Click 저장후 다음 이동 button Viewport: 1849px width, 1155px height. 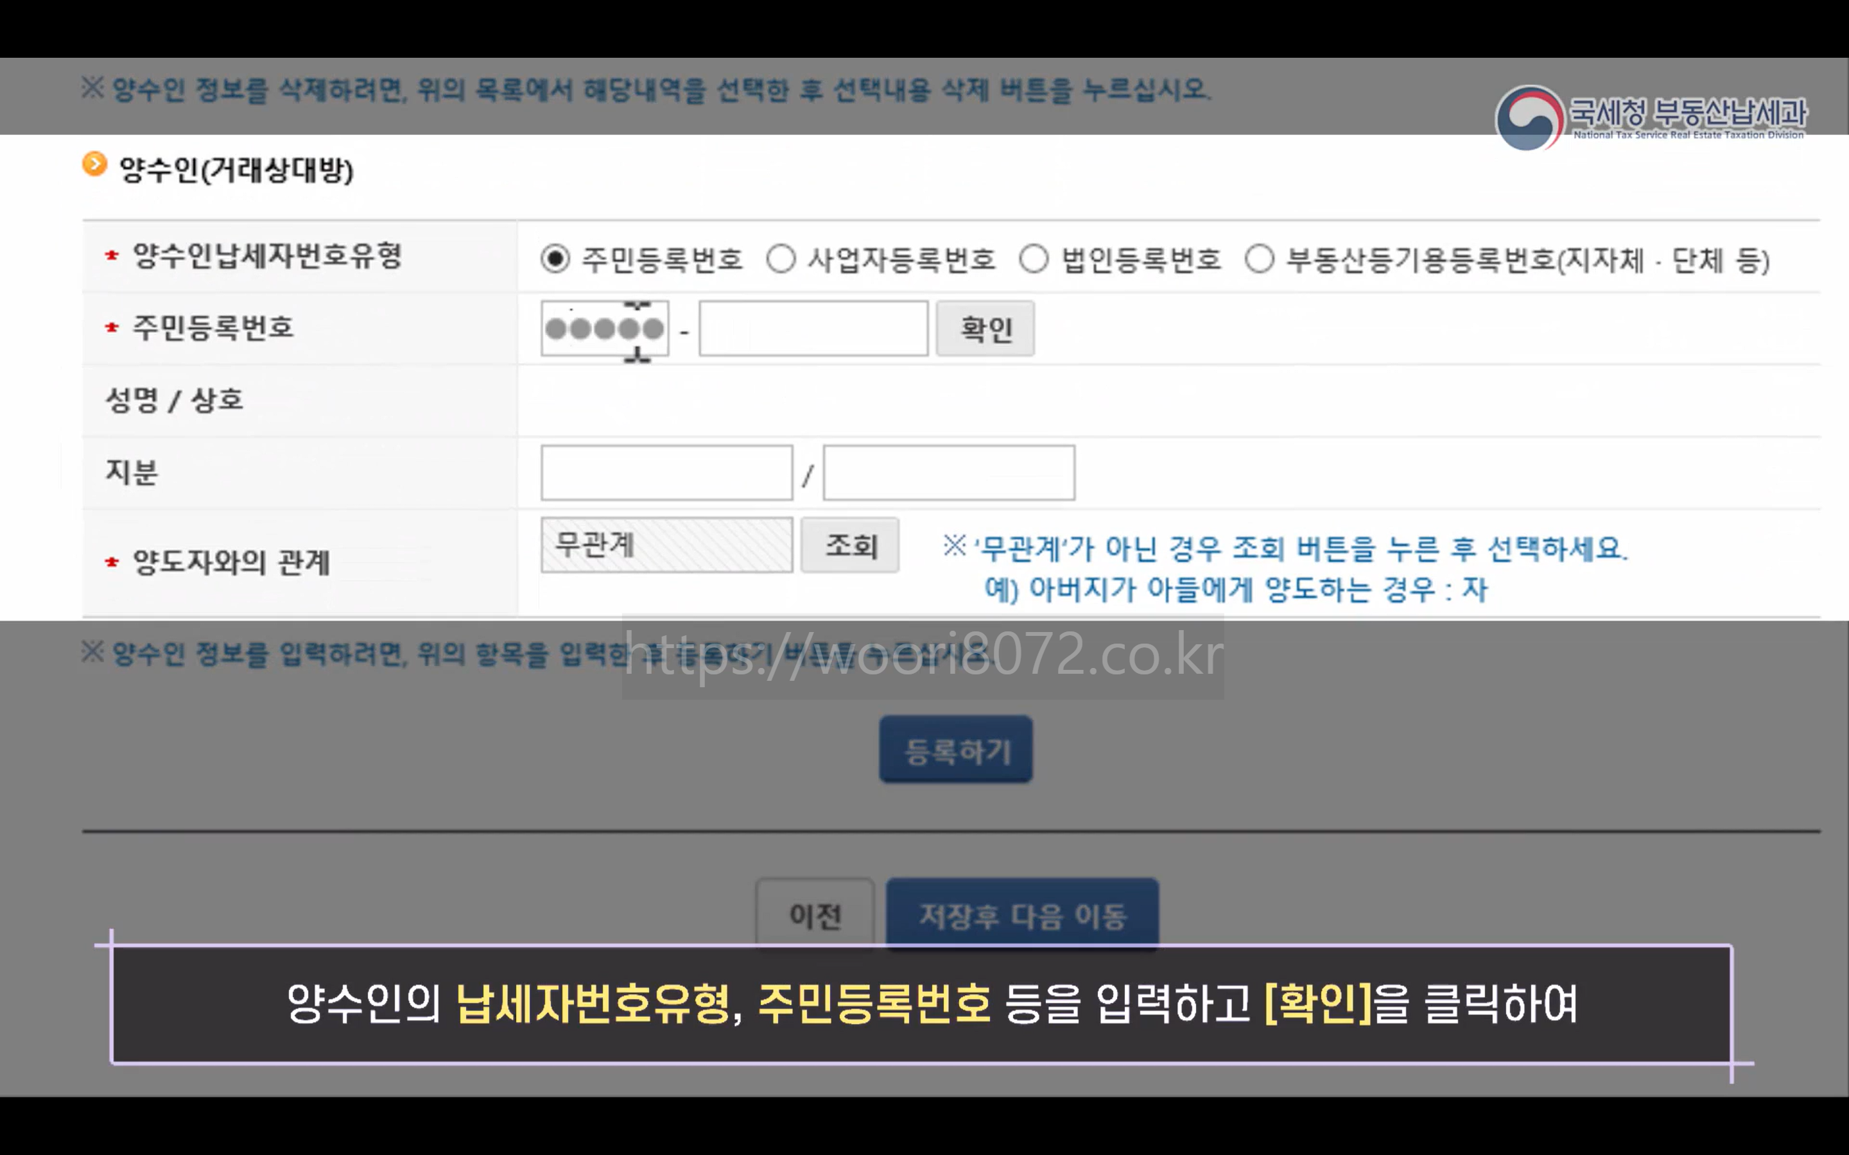[1021, 914]
